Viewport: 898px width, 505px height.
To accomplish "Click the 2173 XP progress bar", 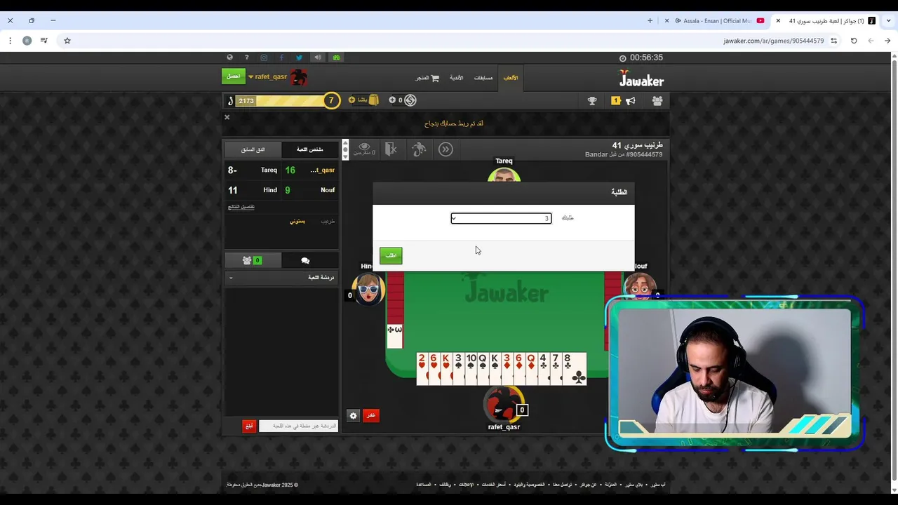I will click(x=279, y=101).
